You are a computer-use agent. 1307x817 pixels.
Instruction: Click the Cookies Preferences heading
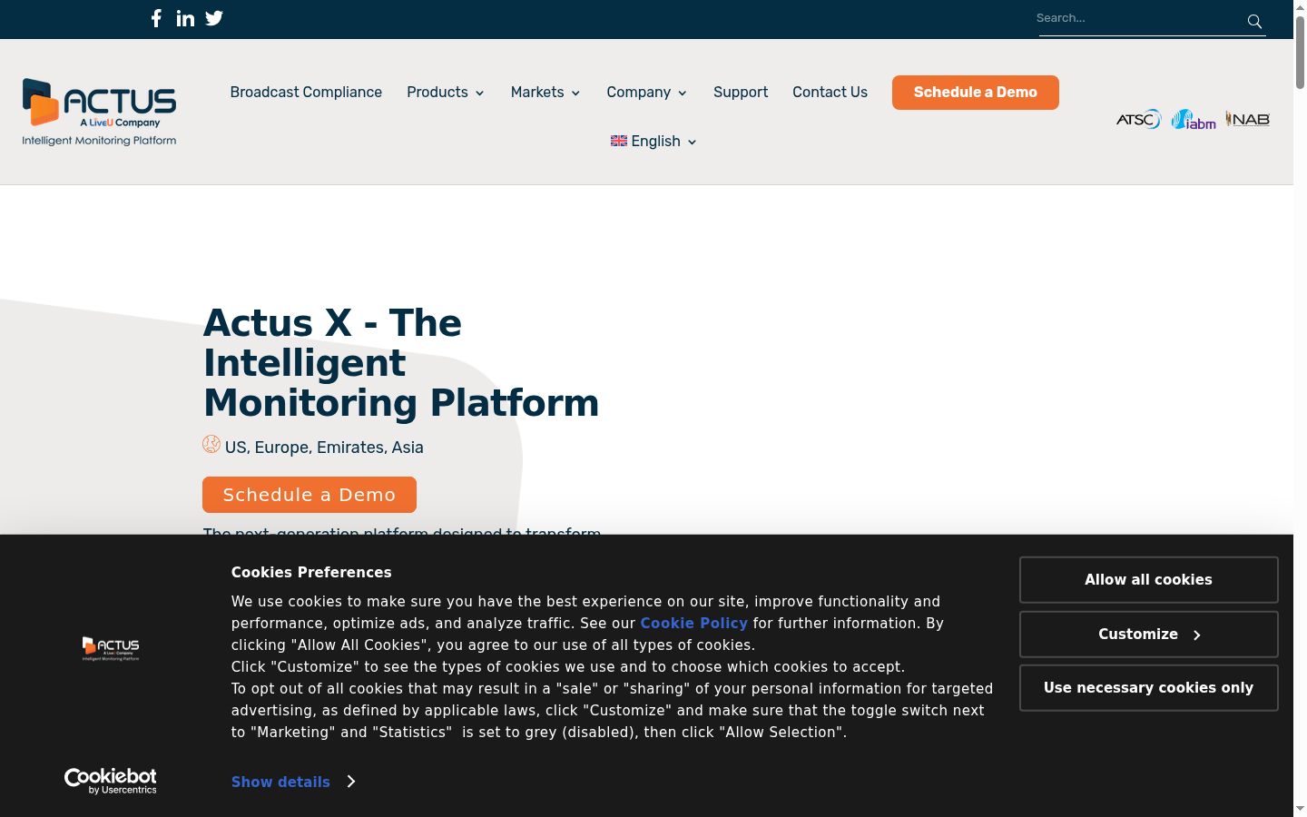(x=311, y=573)
